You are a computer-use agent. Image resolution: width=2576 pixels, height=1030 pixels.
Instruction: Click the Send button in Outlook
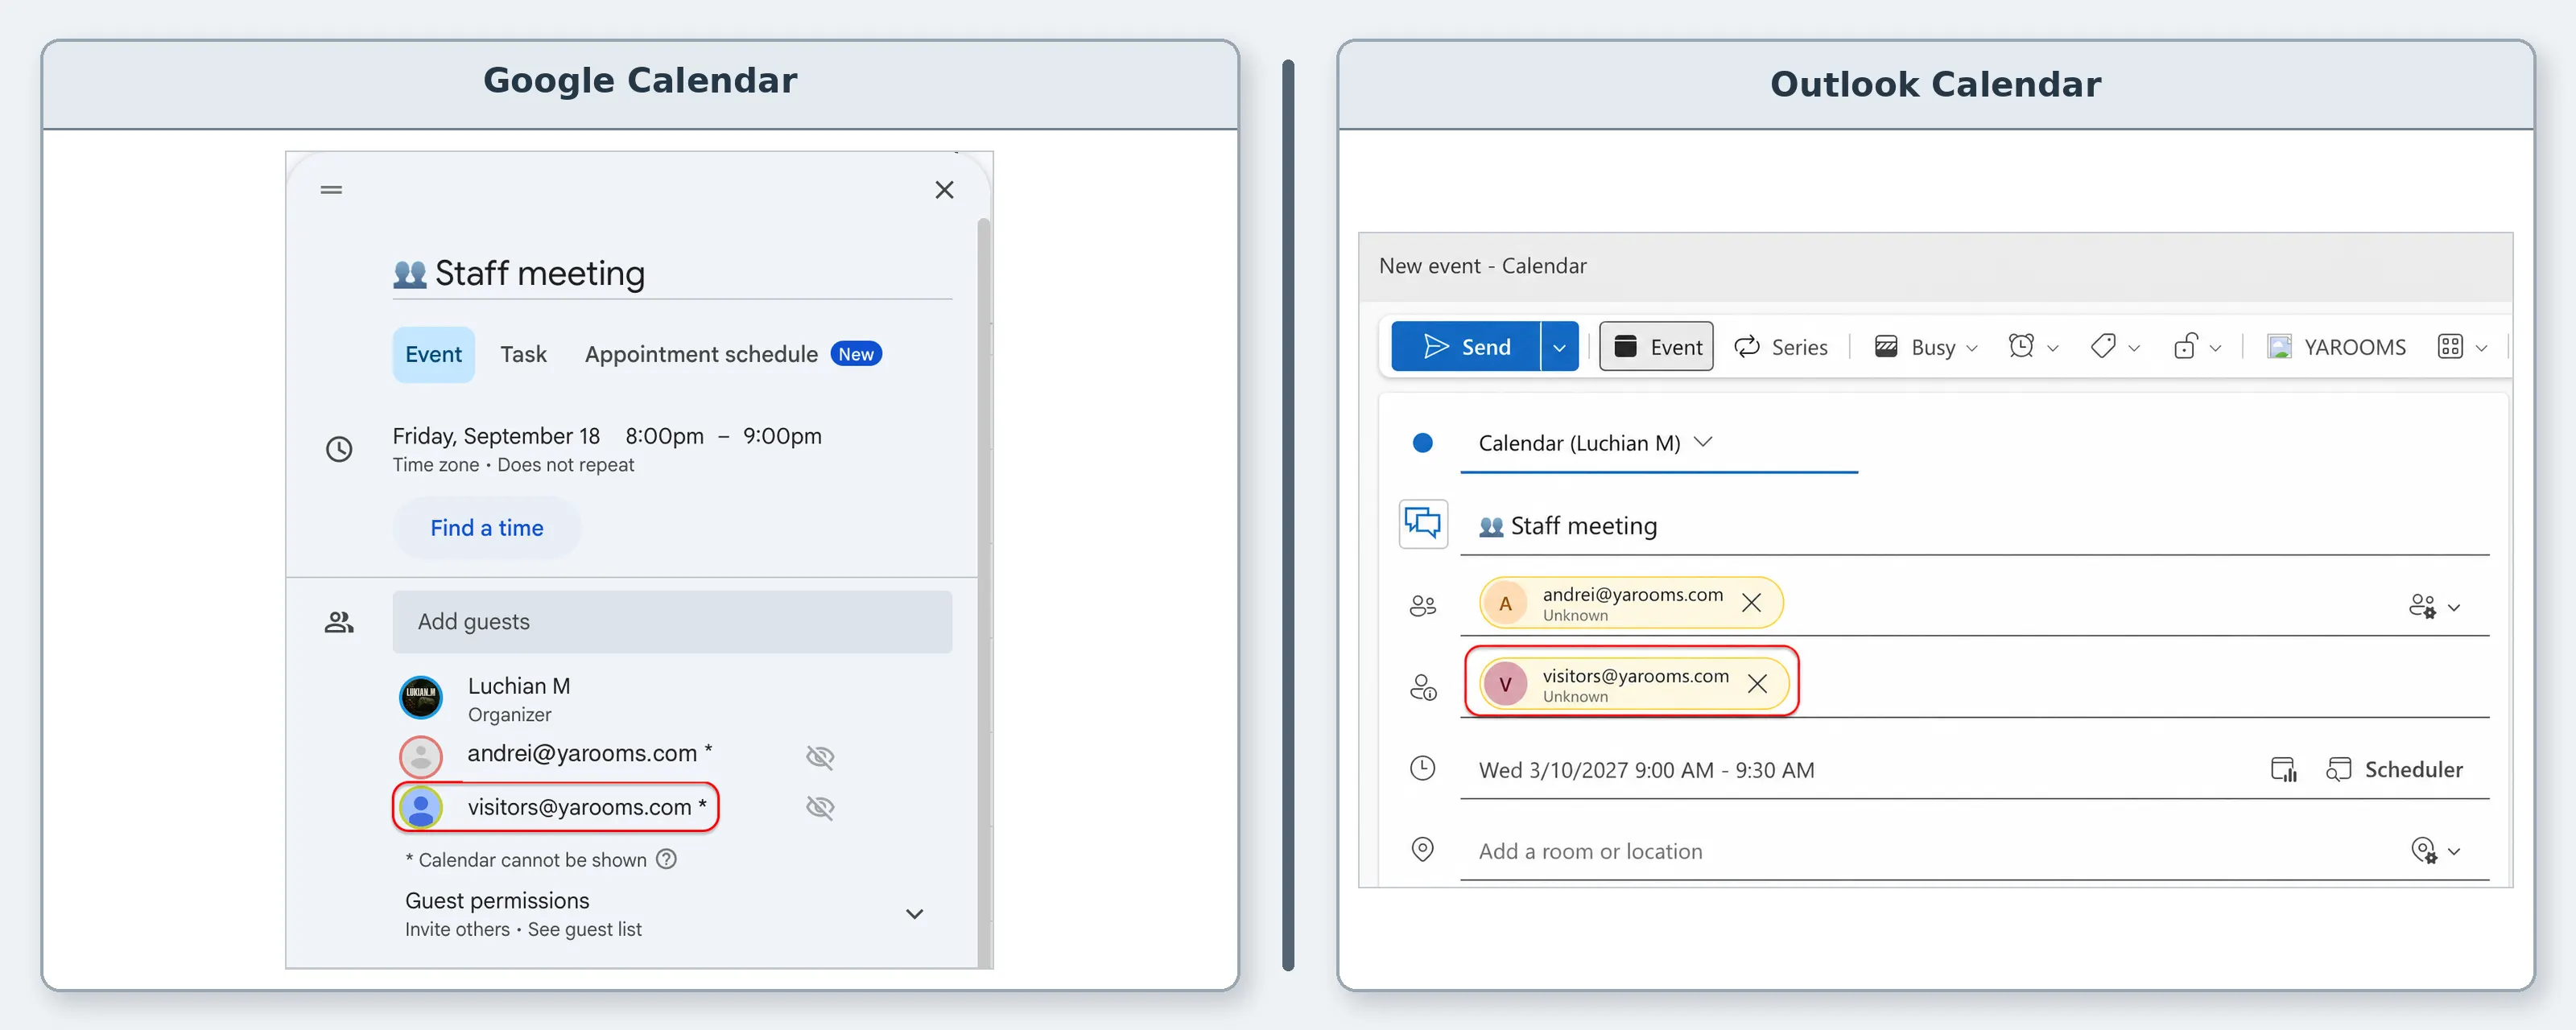[x=1465, y=347]
